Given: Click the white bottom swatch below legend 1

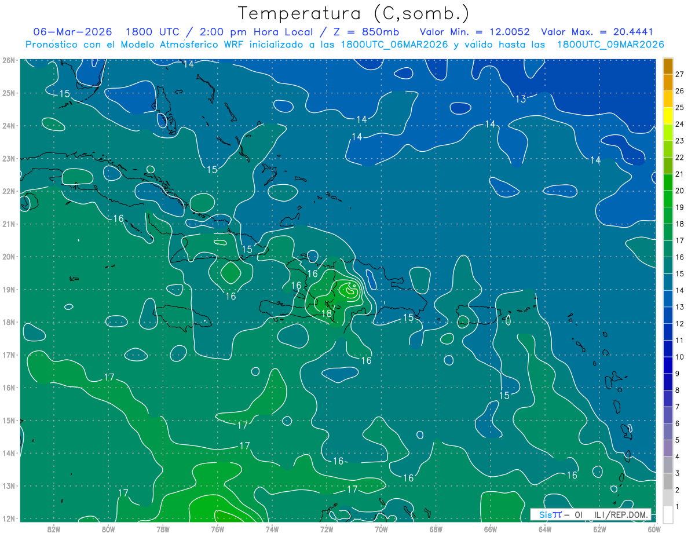Looking at the screenshot, I should (668, 515).
